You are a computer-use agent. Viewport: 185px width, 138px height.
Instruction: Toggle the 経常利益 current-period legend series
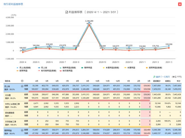pyautogui.click(x=22, y=71)
